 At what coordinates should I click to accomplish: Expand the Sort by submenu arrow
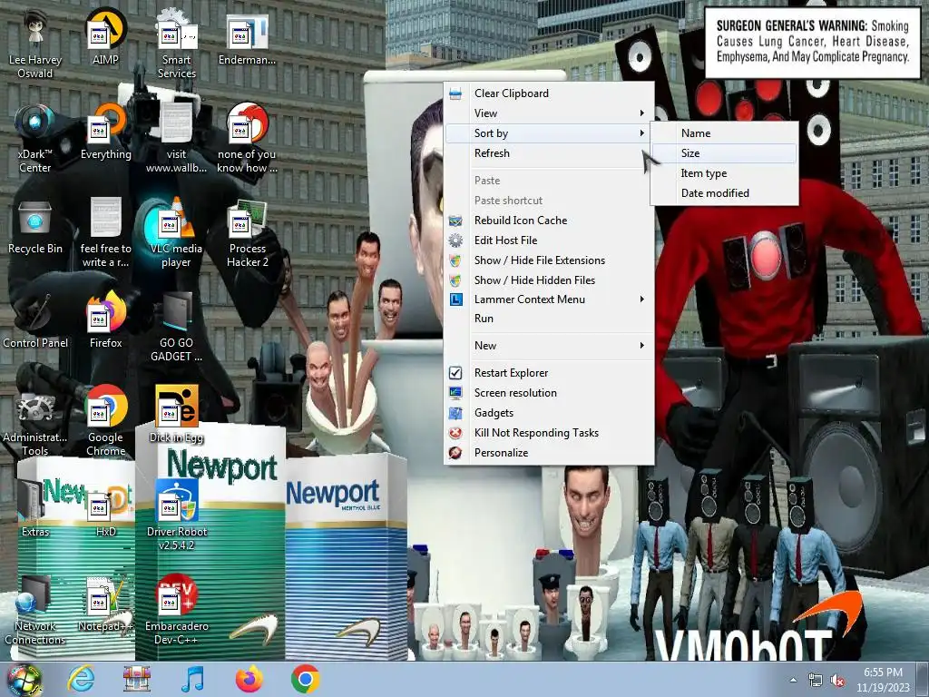[641, 133]
